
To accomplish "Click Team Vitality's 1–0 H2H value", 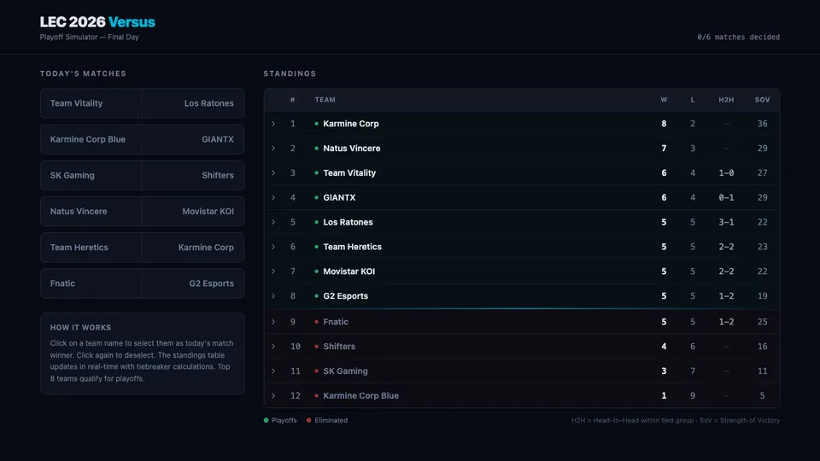I will pyautogui.click(x=726, y=173).
